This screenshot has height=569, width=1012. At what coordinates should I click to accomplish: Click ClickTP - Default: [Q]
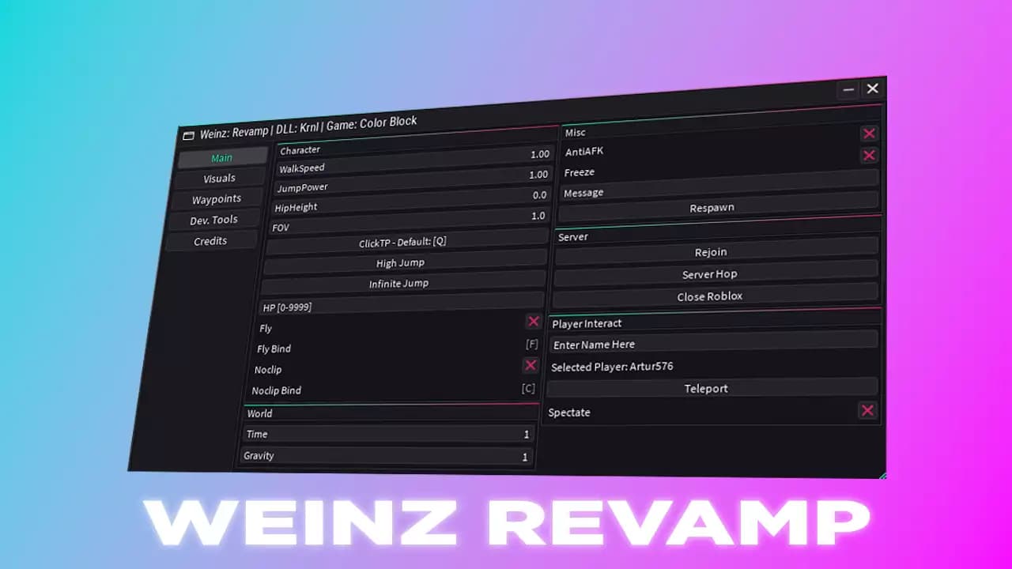point(402,242)
